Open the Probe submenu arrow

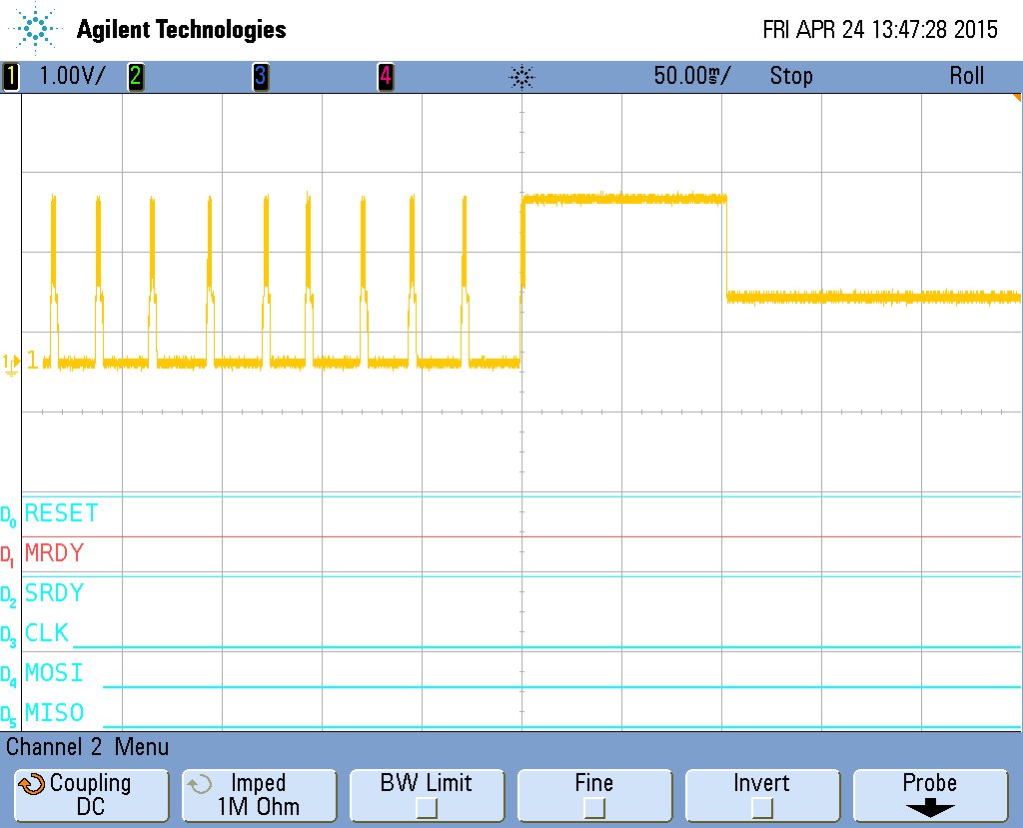930,809
